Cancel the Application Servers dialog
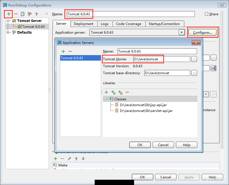 tap(163, 145)
